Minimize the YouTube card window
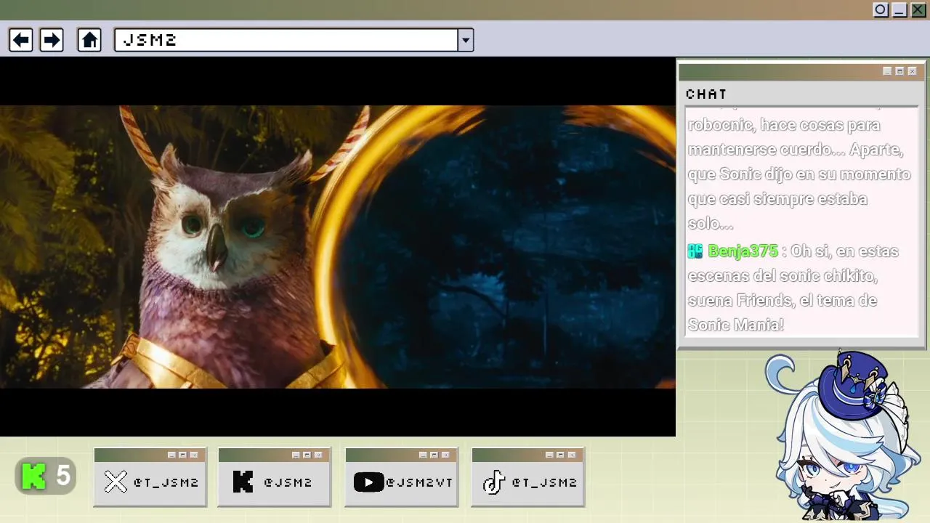 click(423, 455)
